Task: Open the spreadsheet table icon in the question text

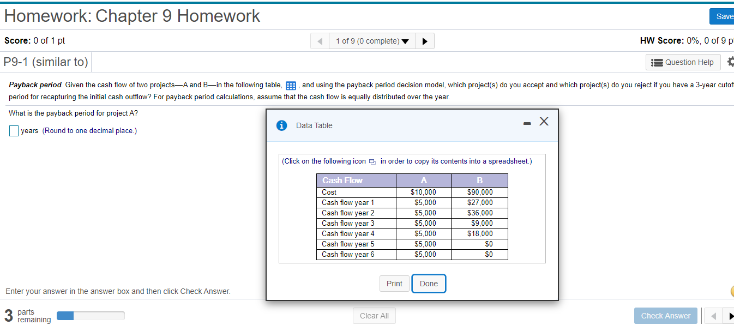Action: [x=291, y=85]
